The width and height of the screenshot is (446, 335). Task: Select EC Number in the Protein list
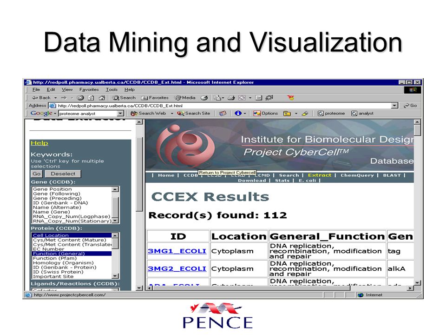pos(72,249)
